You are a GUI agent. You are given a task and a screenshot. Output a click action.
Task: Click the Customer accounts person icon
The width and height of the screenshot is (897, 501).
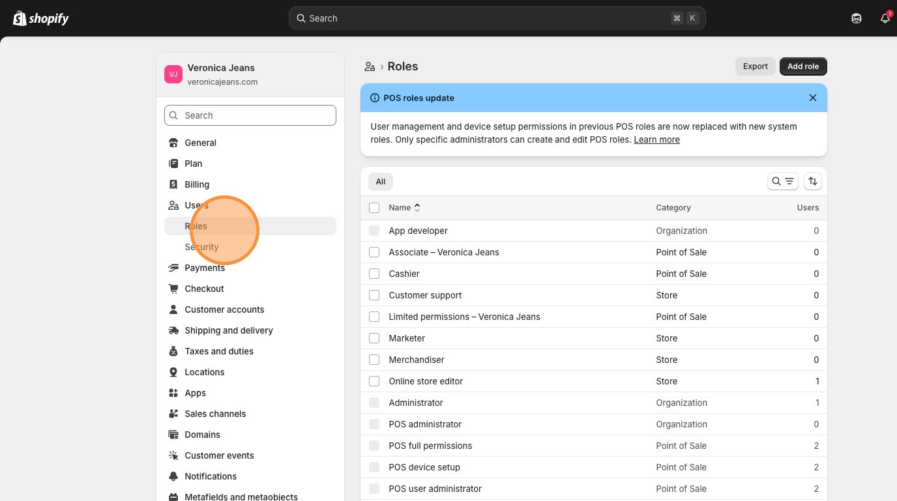click(173, 309)
